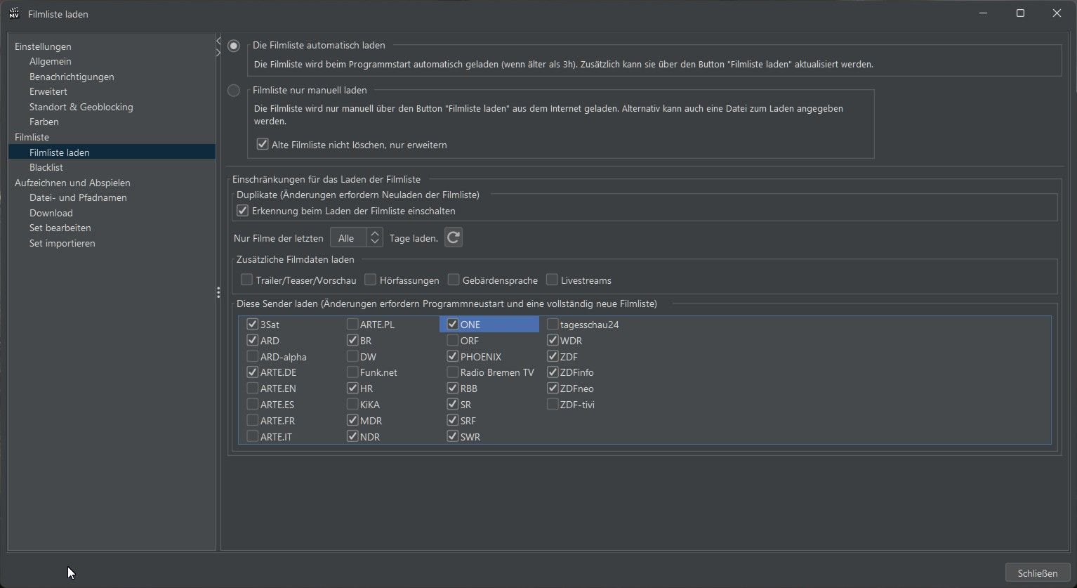
Task: Enable the Livestreams checkbox
Action: pyautogui.click(x=553, y=280)
